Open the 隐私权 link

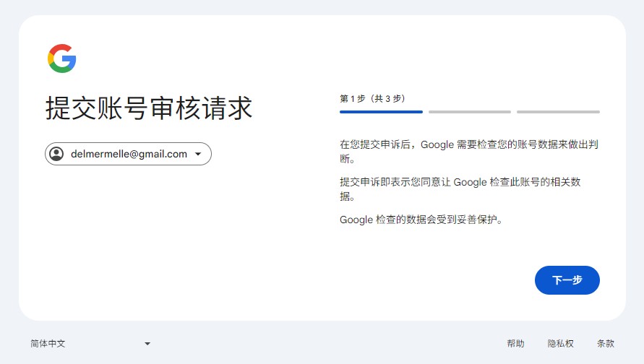tap(561, 344)
